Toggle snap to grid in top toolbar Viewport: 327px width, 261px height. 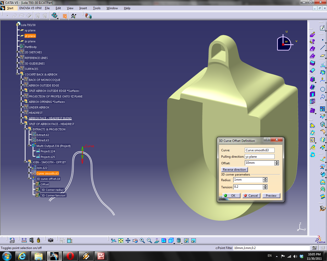(x=65, y=16)
